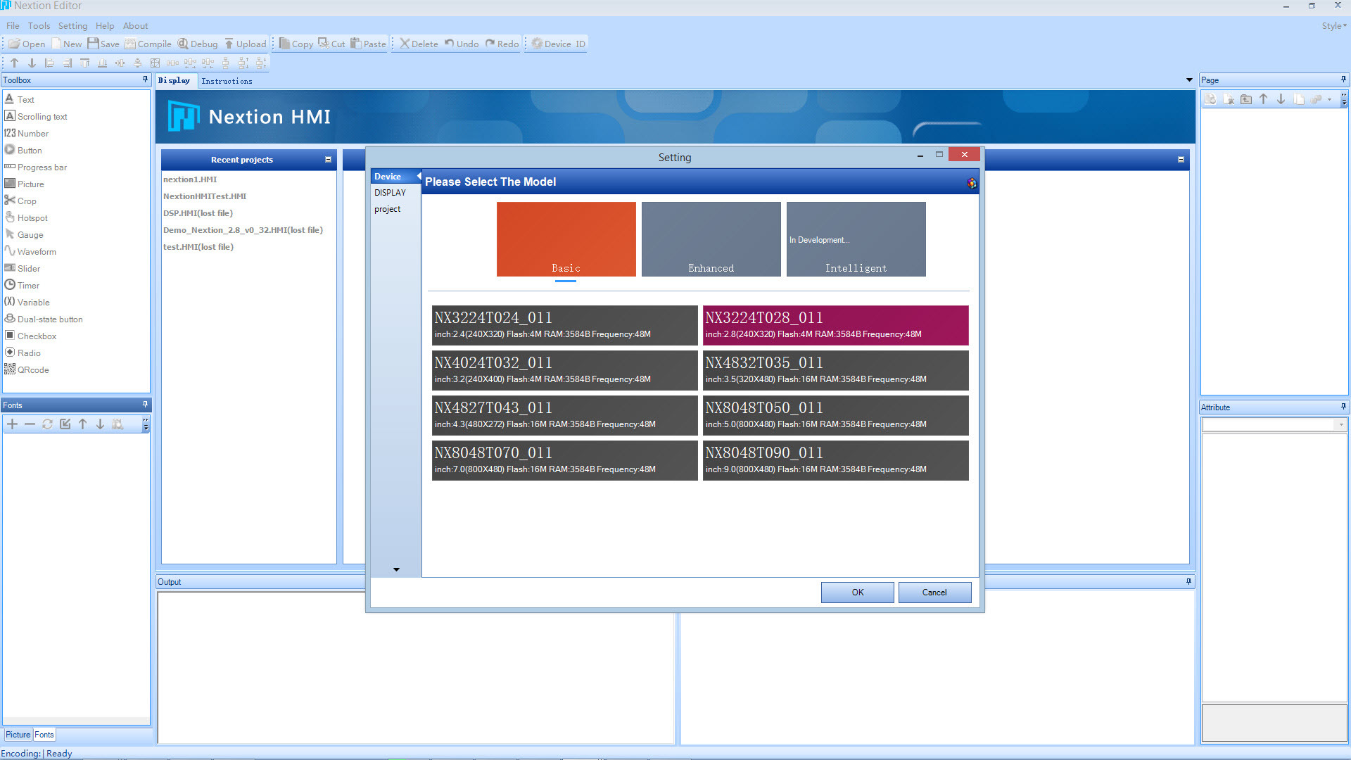This screenshot has width=1351, height=760.
Task: Click the add font plus icon
Action: [x=12, y=424]
